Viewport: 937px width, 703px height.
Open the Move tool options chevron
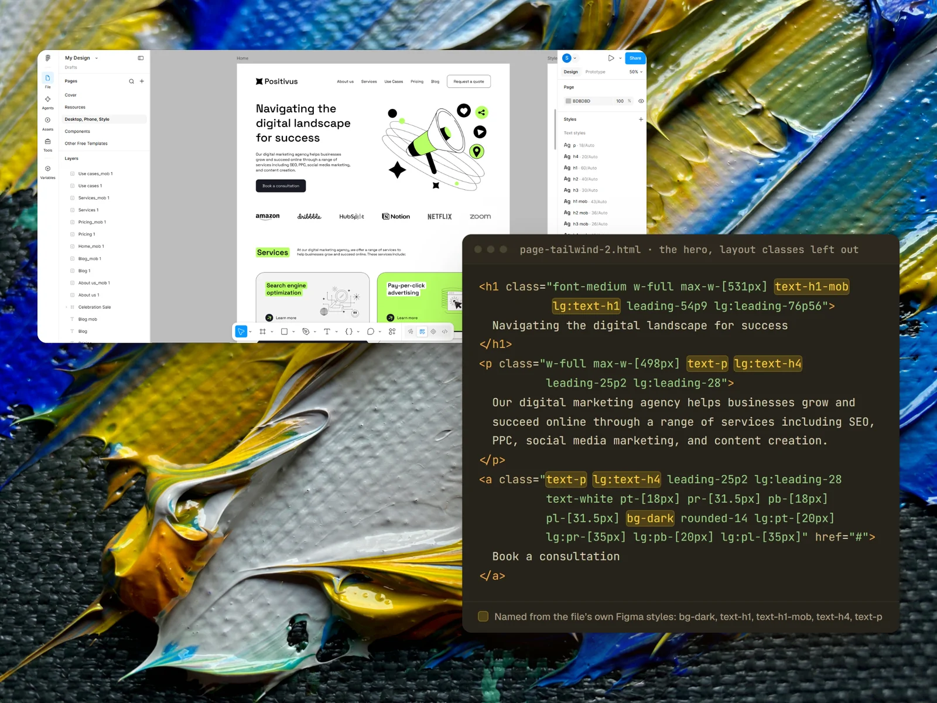tap(251, 332)
